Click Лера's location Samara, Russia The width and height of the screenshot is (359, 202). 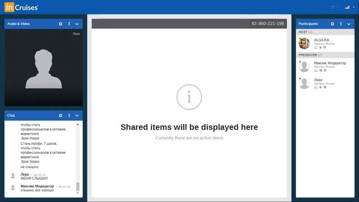click(x=324, y=84)
